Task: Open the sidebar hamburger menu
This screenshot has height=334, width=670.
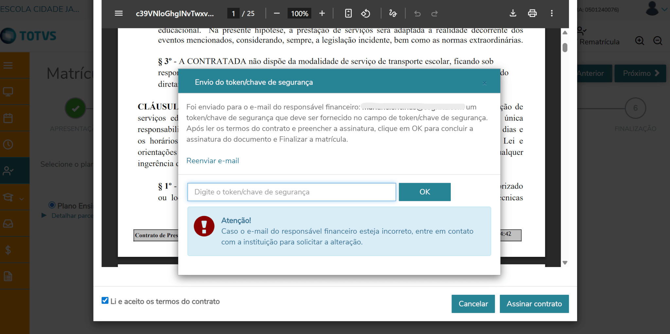Action: (x=8, y=65)
